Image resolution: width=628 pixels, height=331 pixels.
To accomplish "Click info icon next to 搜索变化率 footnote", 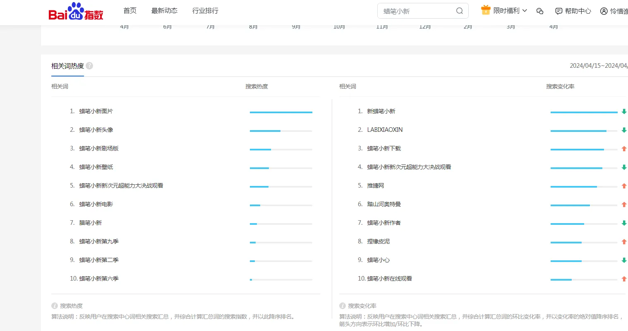I will 343,306.
